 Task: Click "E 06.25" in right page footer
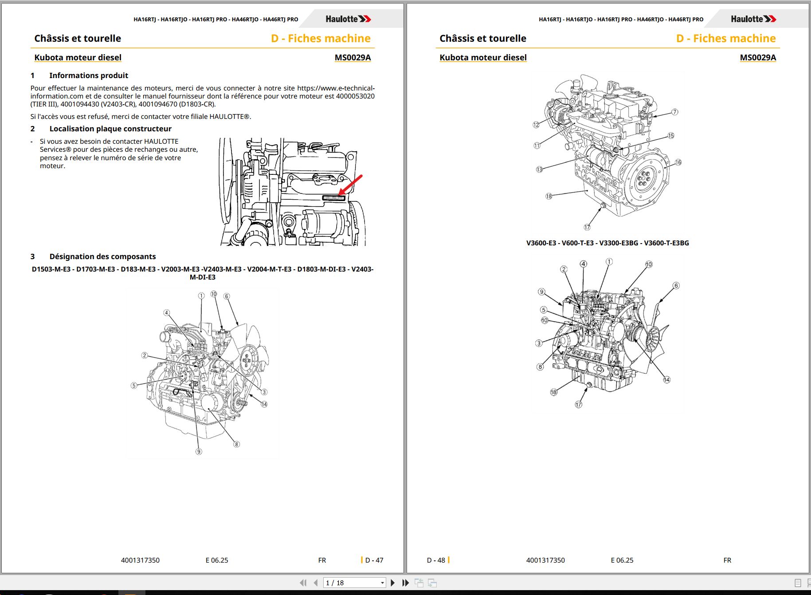(622, 560)
